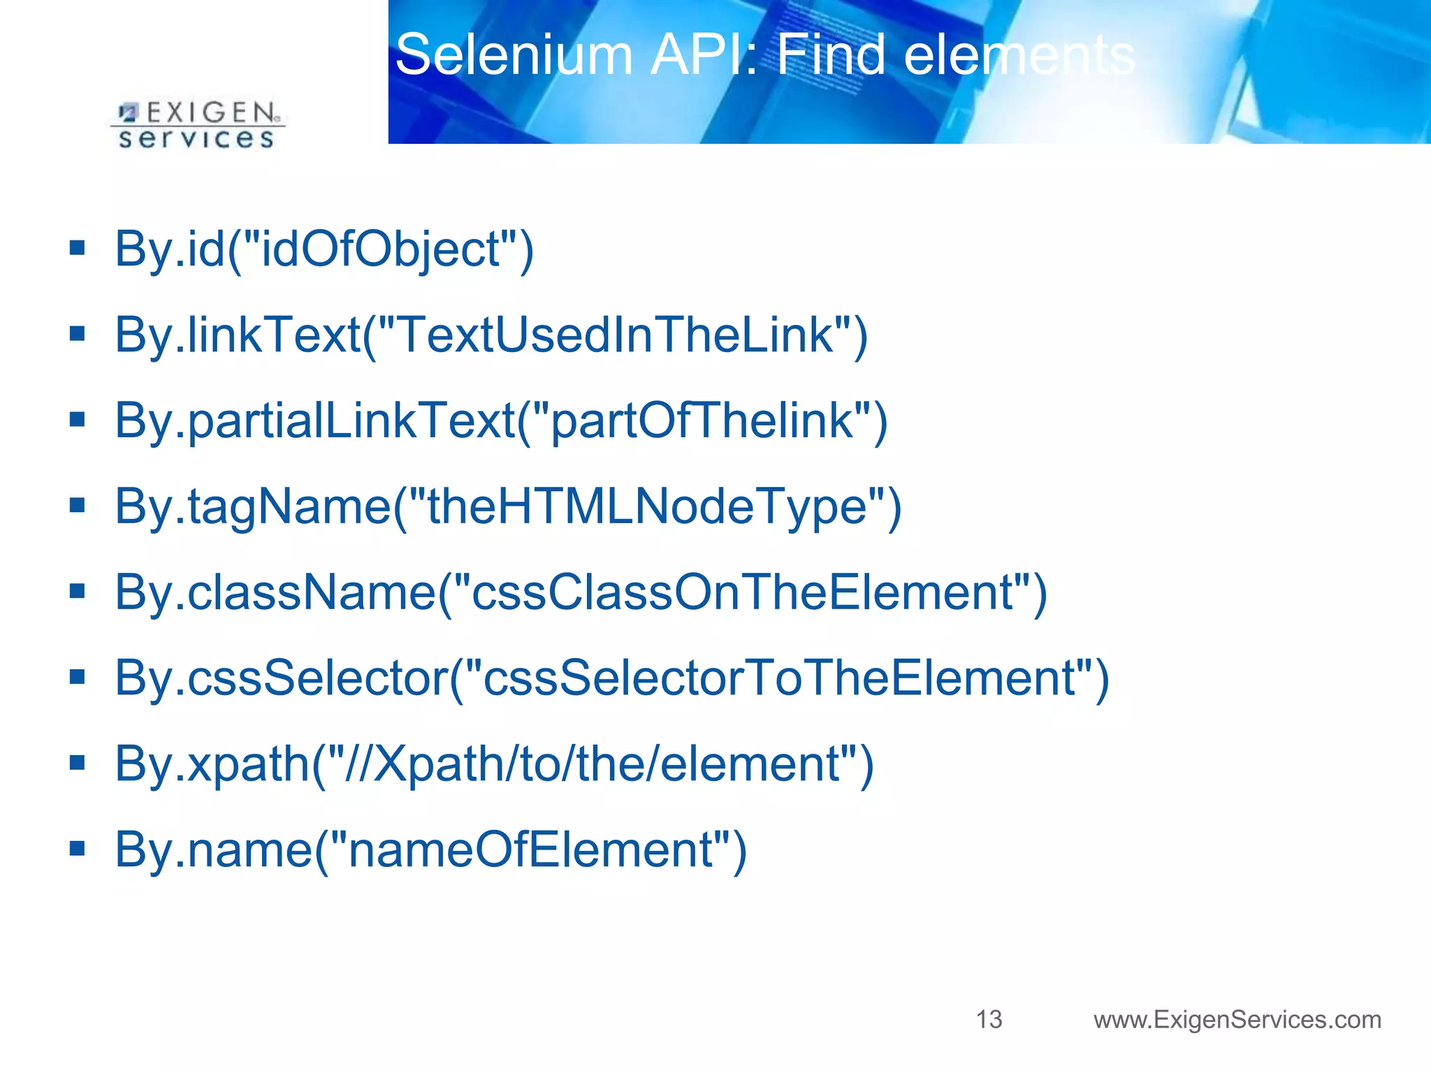The height and width of the screenshot is (1073, 1431).
Task: Click bullet square beside By.partialLinkText line
Action: [77, 420]
